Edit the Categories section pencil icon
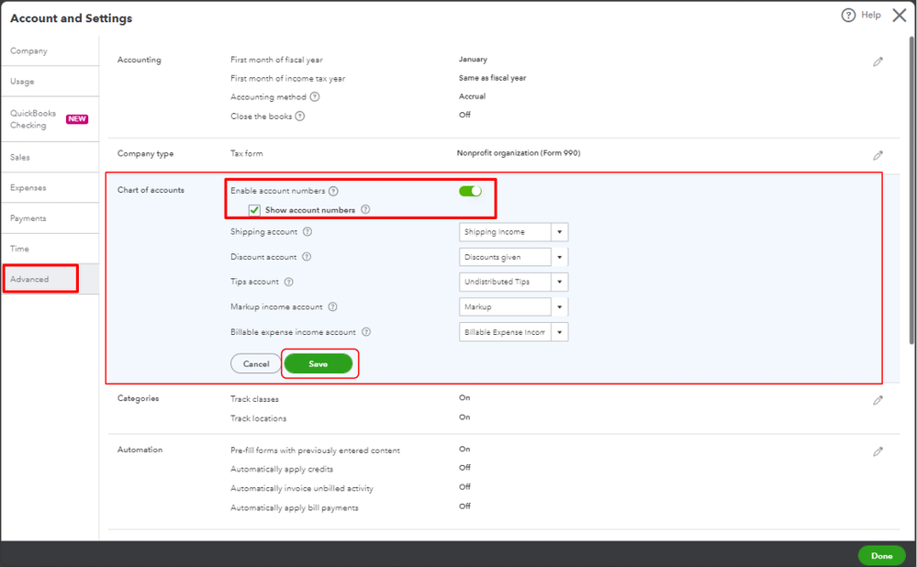 click(878, 400)
